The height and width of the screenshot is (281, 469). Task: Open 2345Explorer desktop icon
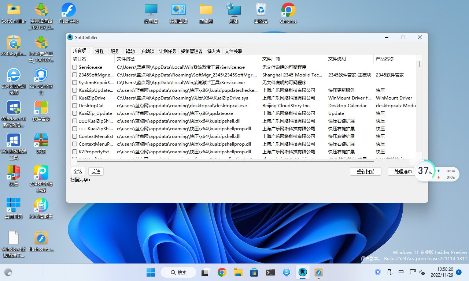pyautogui.click(x=14, y=46)
